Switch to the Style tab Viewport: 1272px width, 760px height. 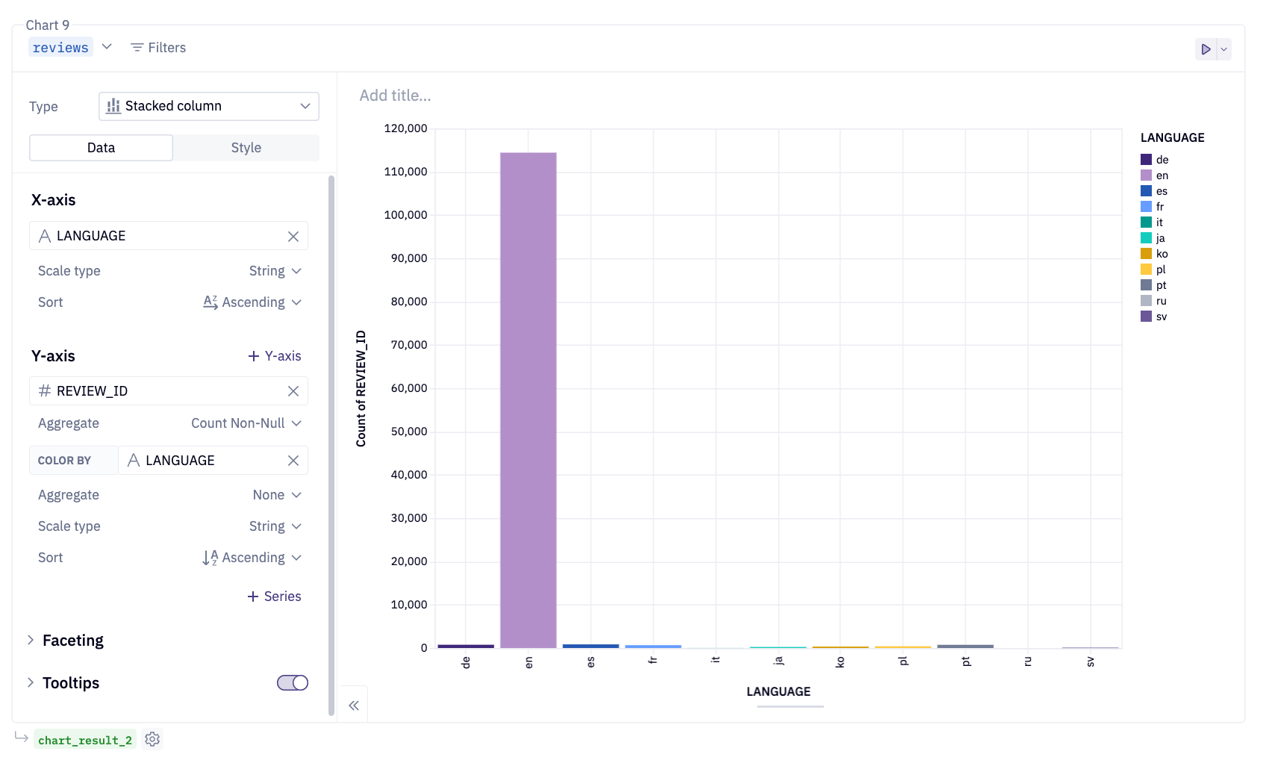pyautogui.click(x=246, y=147)
